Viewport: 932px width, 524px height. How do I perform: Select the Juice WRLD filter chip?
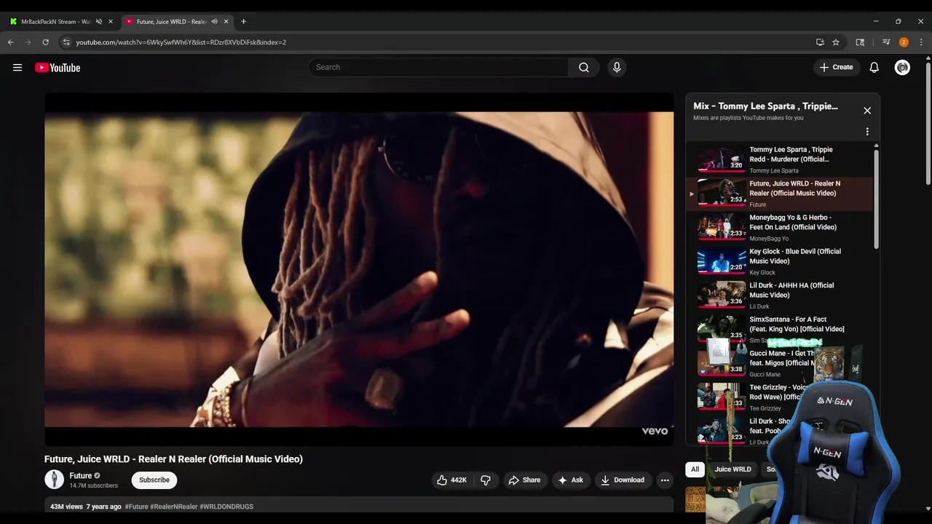(x=732, y=469)
